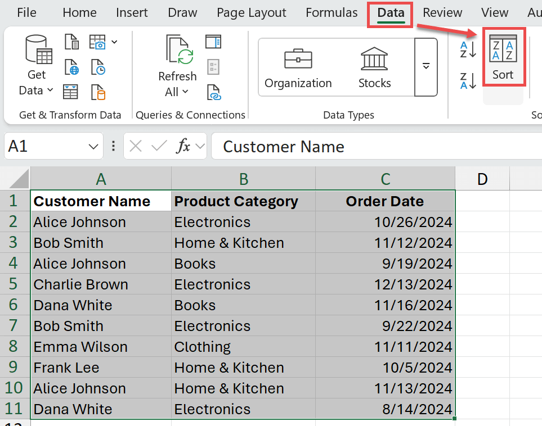Screen dimensions: 542x426
Task: Open Recent Sources icon
Action: pos(98,67)
